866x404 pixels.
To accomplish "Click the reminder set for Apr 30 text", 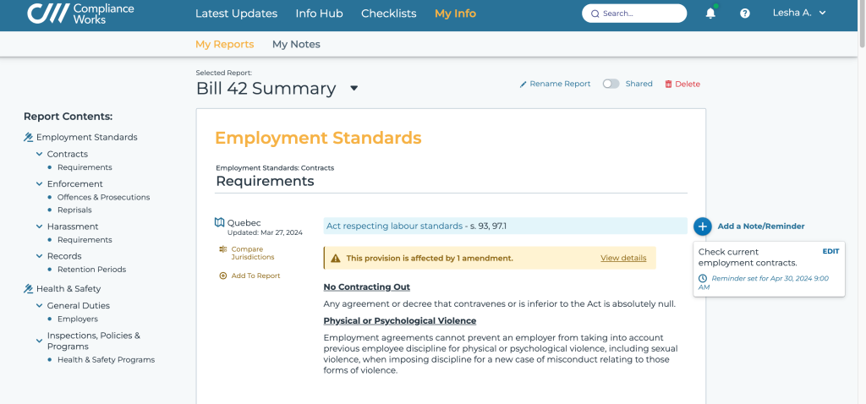I will pyautogui.click(x=764, y=282).
